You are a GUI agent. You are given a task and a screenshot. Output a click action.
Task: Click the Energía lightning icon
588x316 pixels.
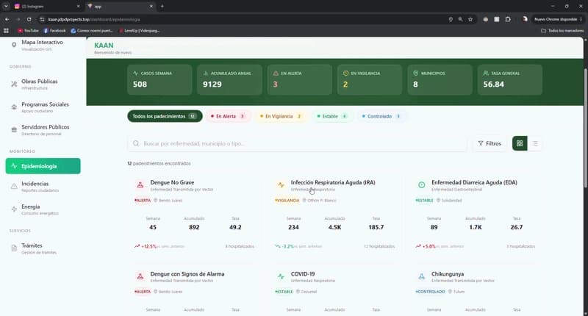14,209
